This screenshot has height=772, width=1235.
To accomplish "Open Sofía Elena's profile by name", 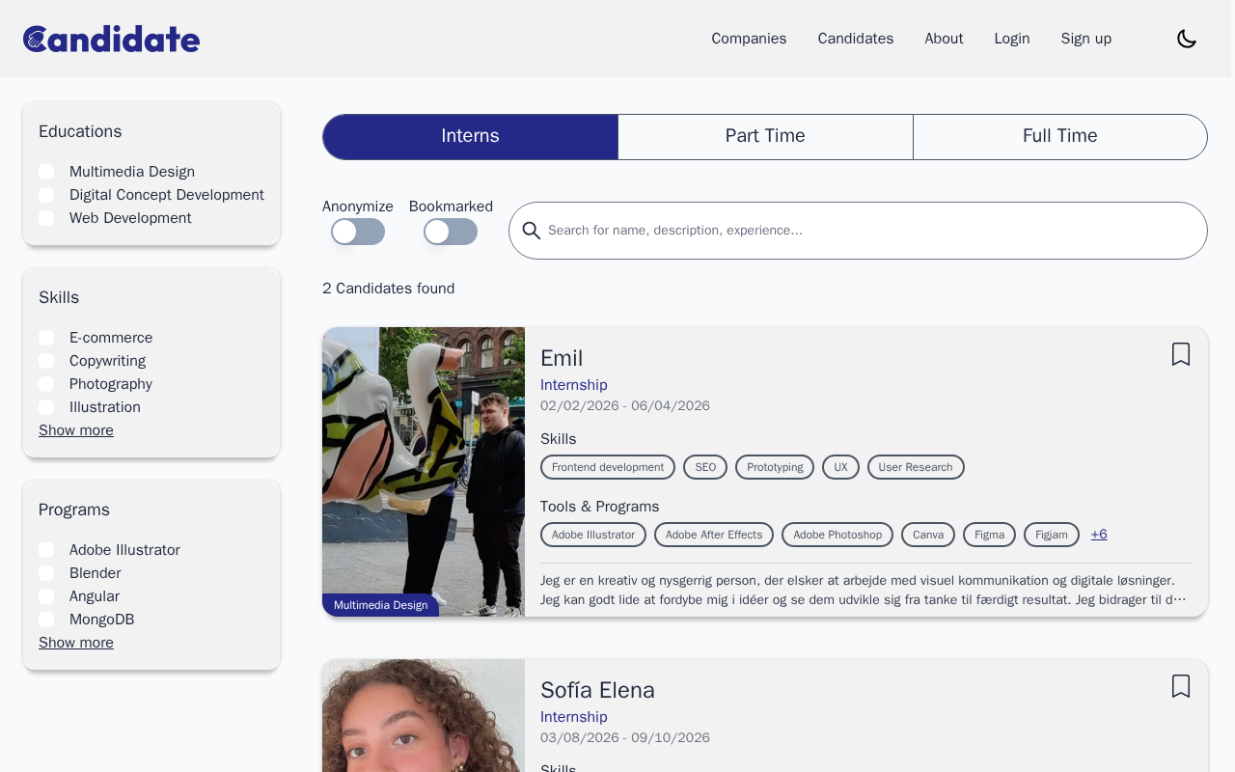I will point(597,690).
